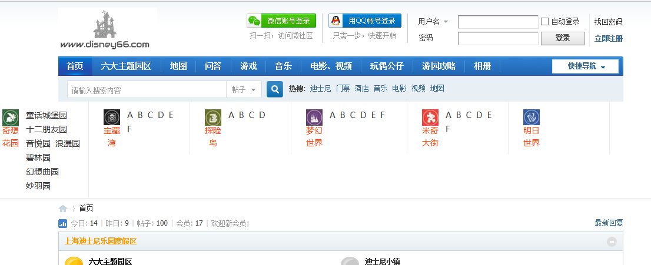Click the 登录 button

pos(563,38)
